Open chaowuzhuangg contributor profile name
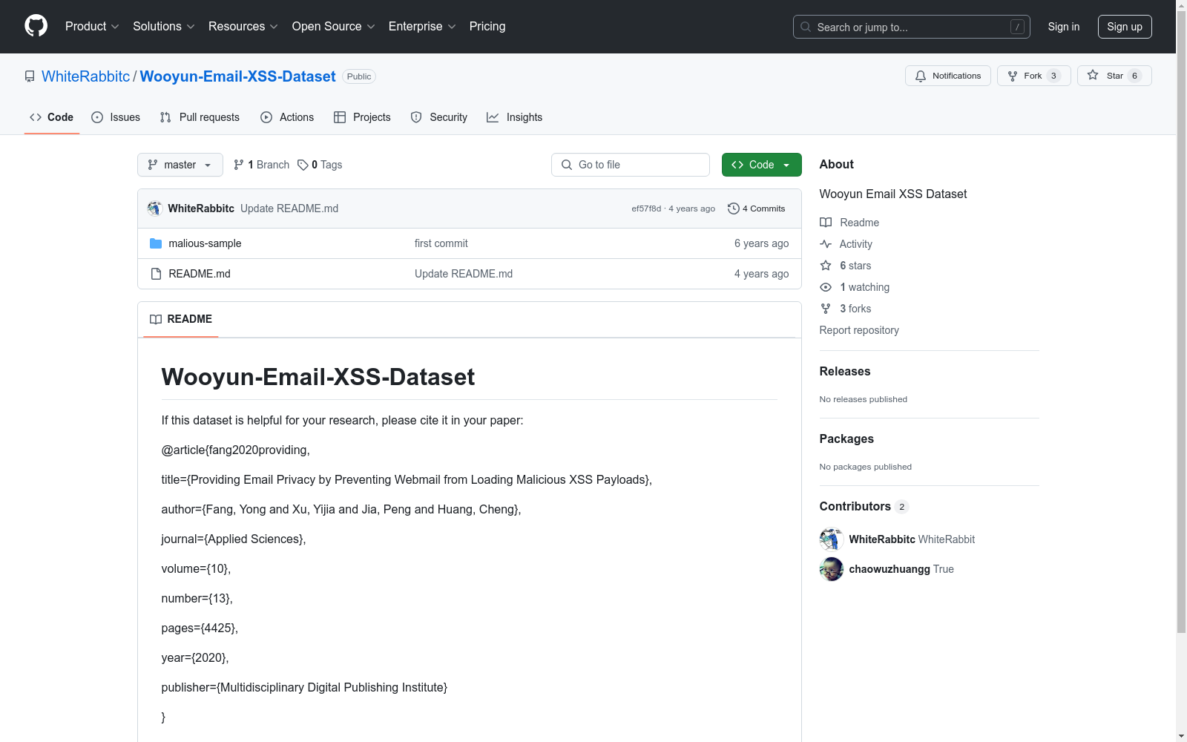This screenshot has width=1187, height=742. (x=890, y=569)
